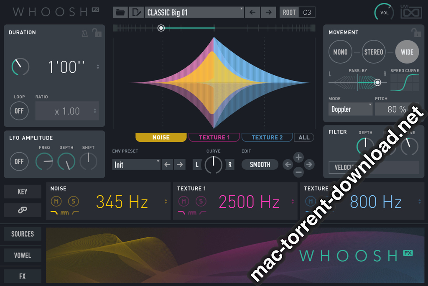Click the link chain icon button
Screen dimensions: 428x286
tap(23, 210)
